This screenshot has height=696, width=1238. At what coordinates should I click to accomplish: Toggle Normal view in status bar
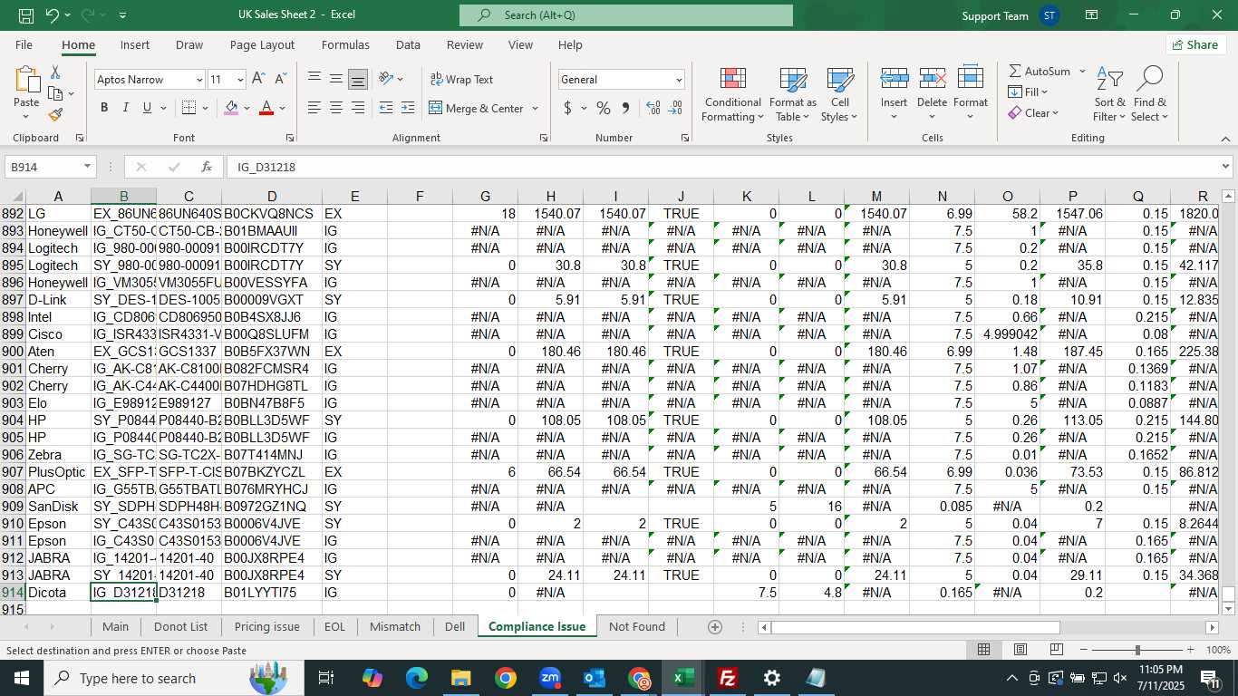983,650
